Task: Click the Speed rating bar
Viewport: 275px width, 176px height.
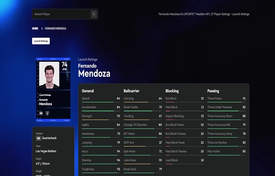Action: coord(101,102)
